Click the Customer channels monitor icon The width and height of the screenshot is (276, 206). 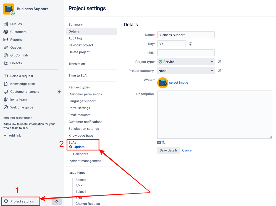[6, 92]
